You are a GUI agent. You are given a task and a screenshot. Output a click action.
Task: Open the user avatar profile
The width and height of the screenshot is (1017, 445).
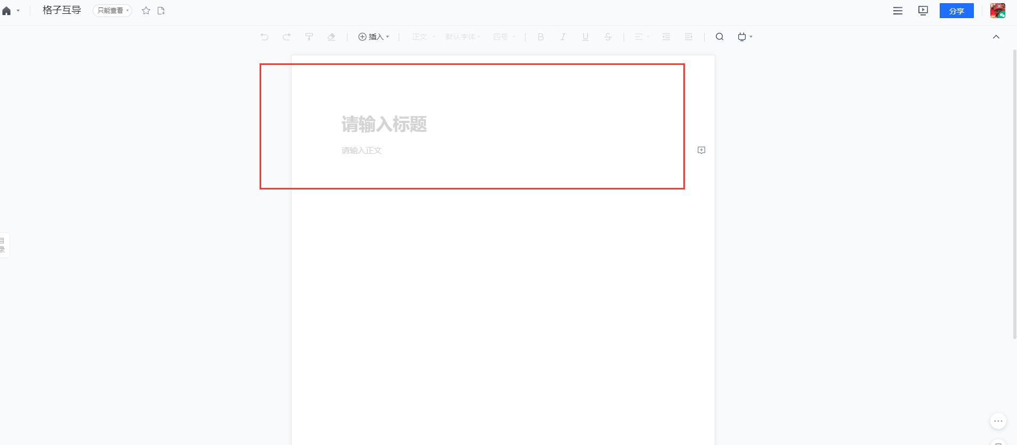[x=997, y=11]
